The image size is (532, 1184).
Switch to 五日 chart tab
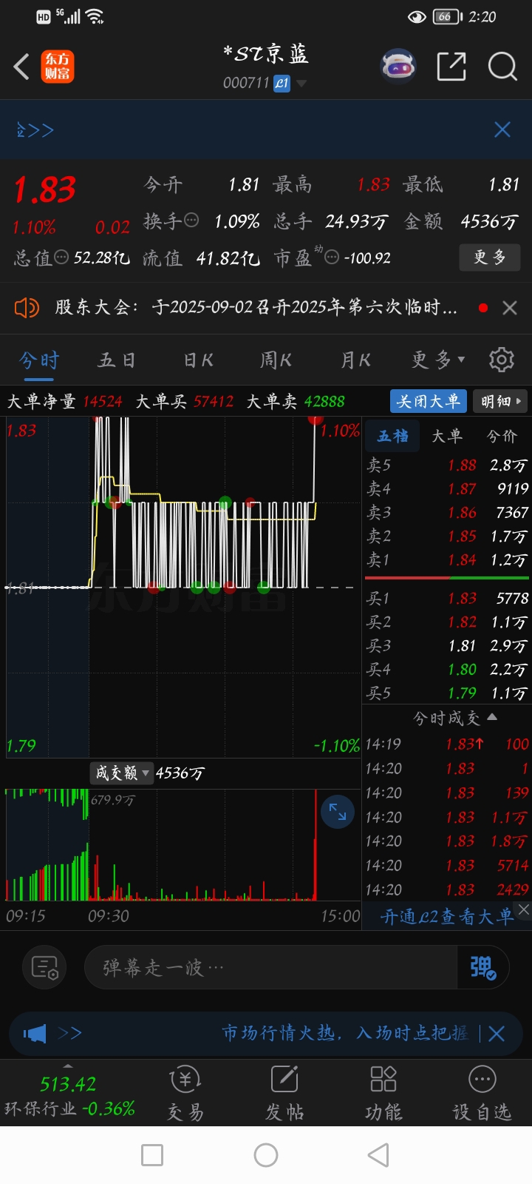(117, 360)
